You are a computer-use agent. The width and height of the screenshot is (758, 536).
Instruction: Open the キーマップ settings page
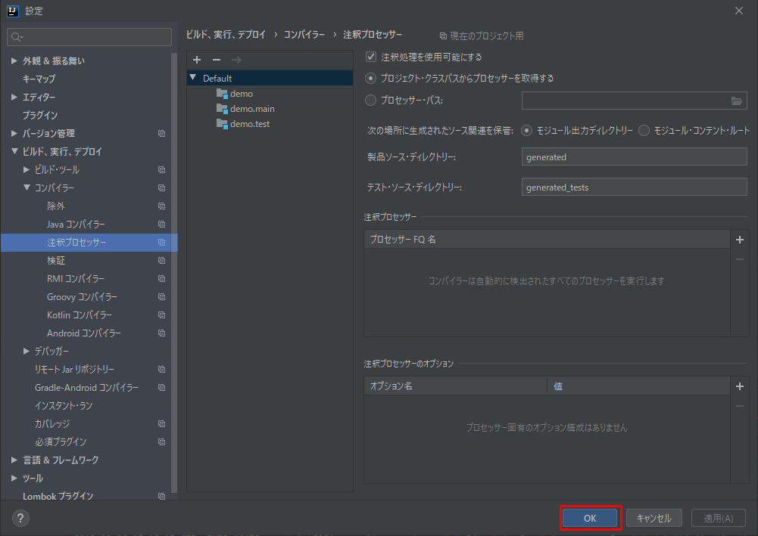tap(39, 79)
